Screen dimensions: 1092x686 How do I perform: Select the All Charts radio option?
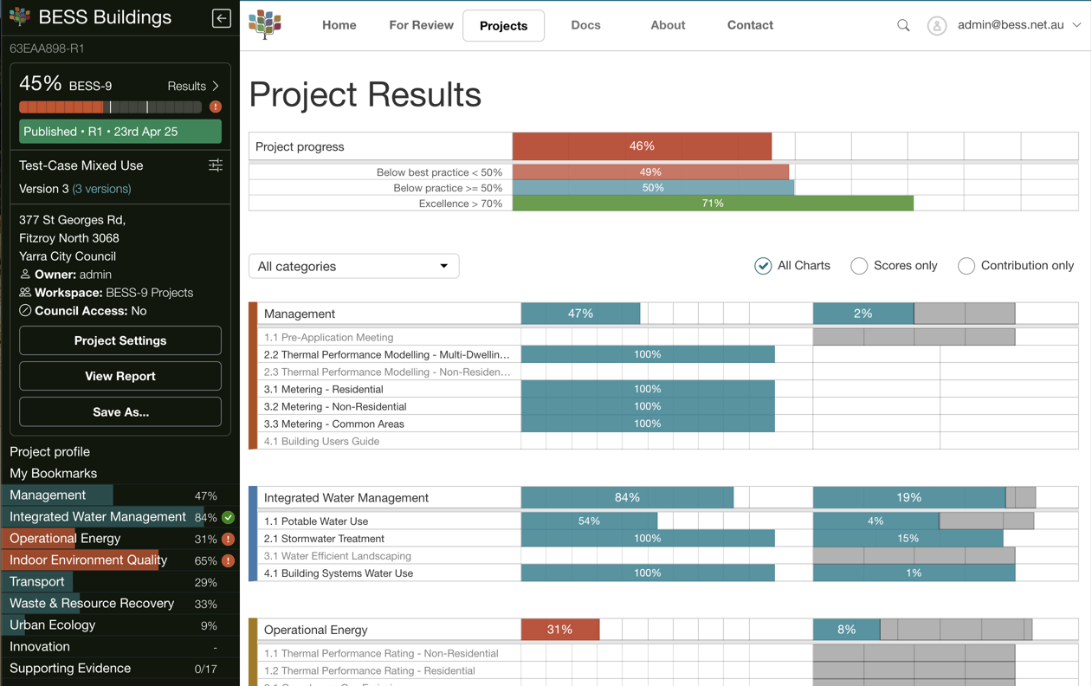tap(763, 266)
